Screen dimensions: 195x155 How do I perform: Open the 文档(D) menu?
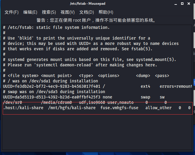(86, 12)
